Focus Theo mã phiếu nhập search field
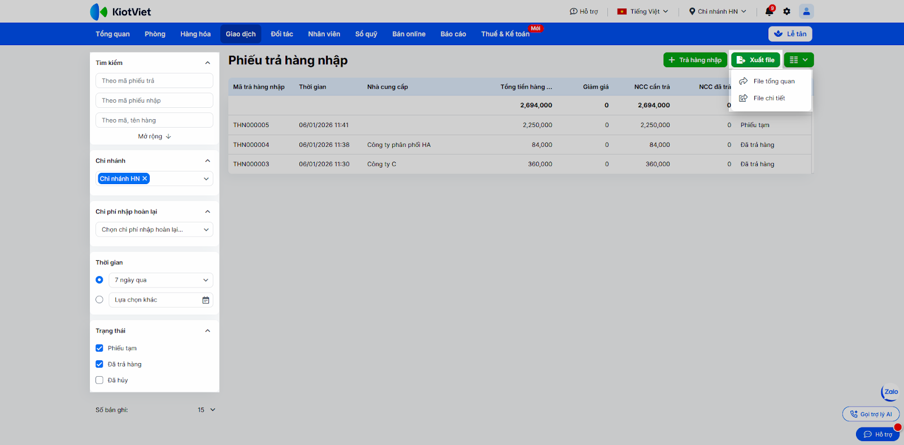This screenshot has height=445, width=904. click(154, 101)
